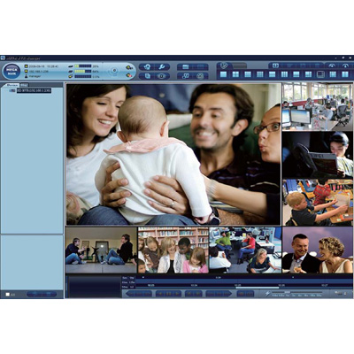The width and height of the screenshot is (354, 354).
Task: Choose the last layout icon in the row
Action: pos(345,74)
